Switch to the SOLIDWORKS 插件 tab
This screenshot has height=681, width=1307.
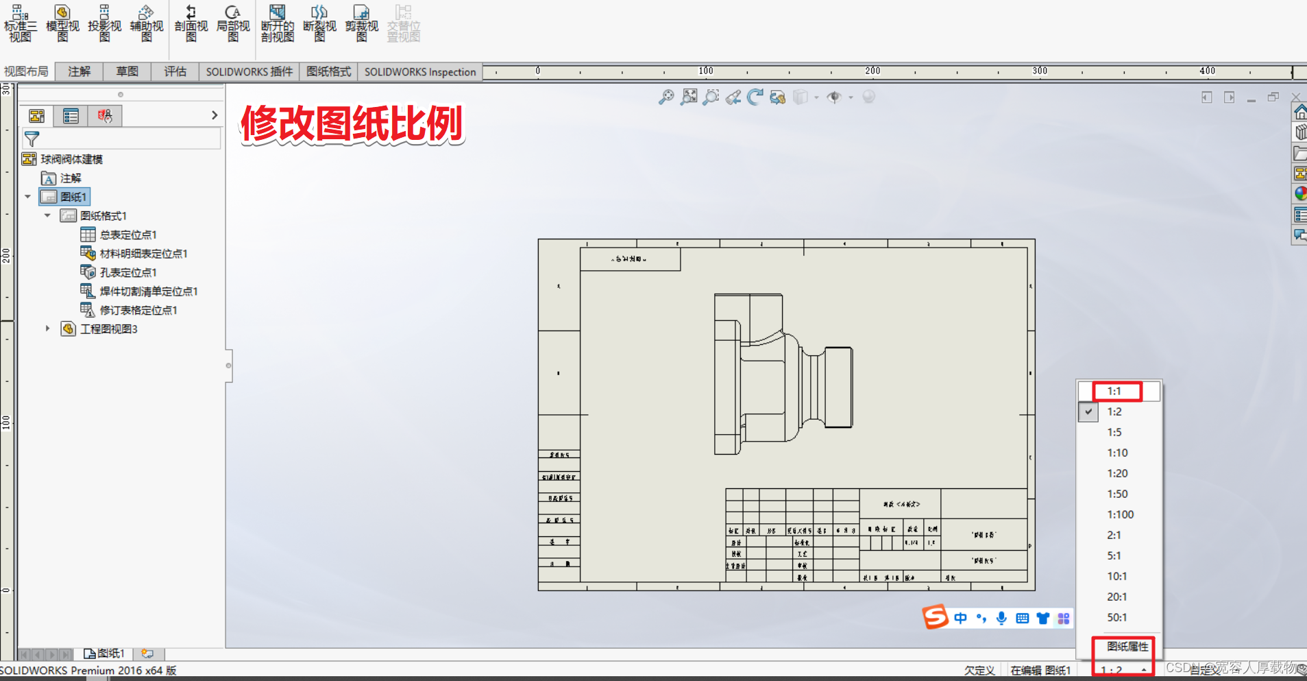[x=249, y=71]
